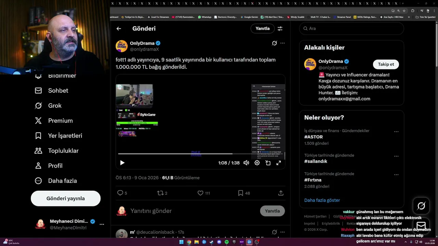This screenshot has width=438, height=246.
Task: Open options dots for #ASTOR trend
Action: tap(396, 132)
